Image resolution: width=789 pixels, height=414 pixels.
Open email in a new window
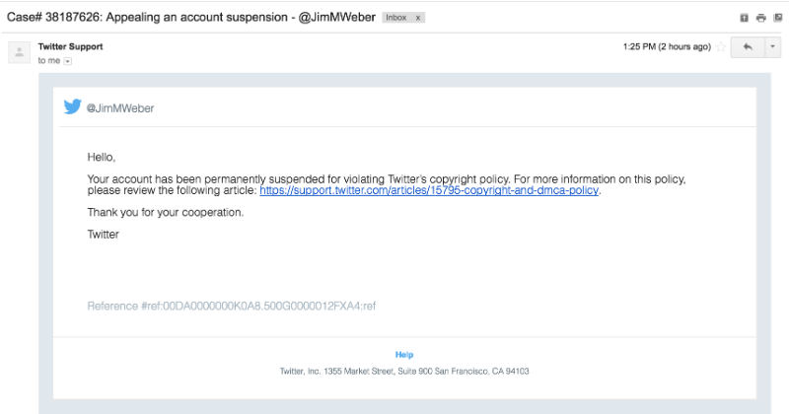777,19
